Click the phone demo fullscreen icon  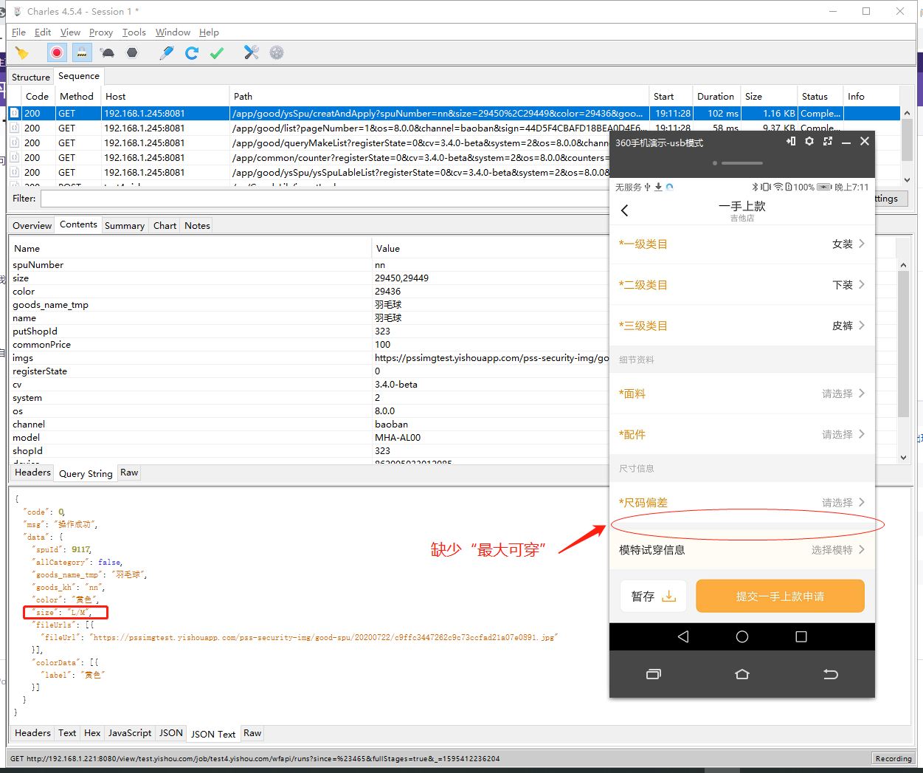(x=828, y=141)
